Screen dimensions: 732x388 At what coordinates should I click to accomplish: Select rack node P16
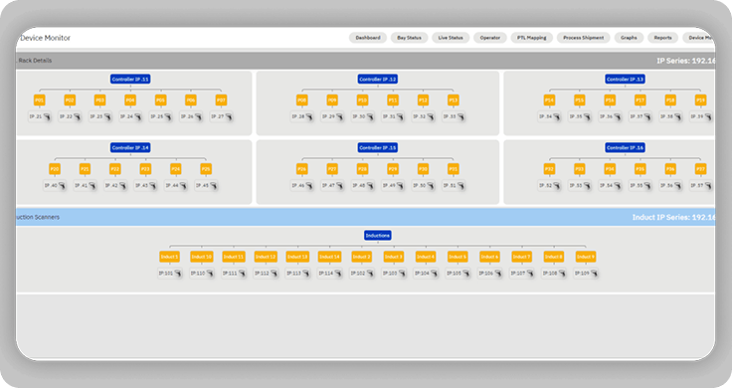[x=610, y=99]
